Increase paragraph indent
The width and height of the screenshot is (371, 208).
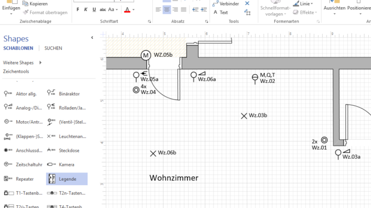(204, 10)
